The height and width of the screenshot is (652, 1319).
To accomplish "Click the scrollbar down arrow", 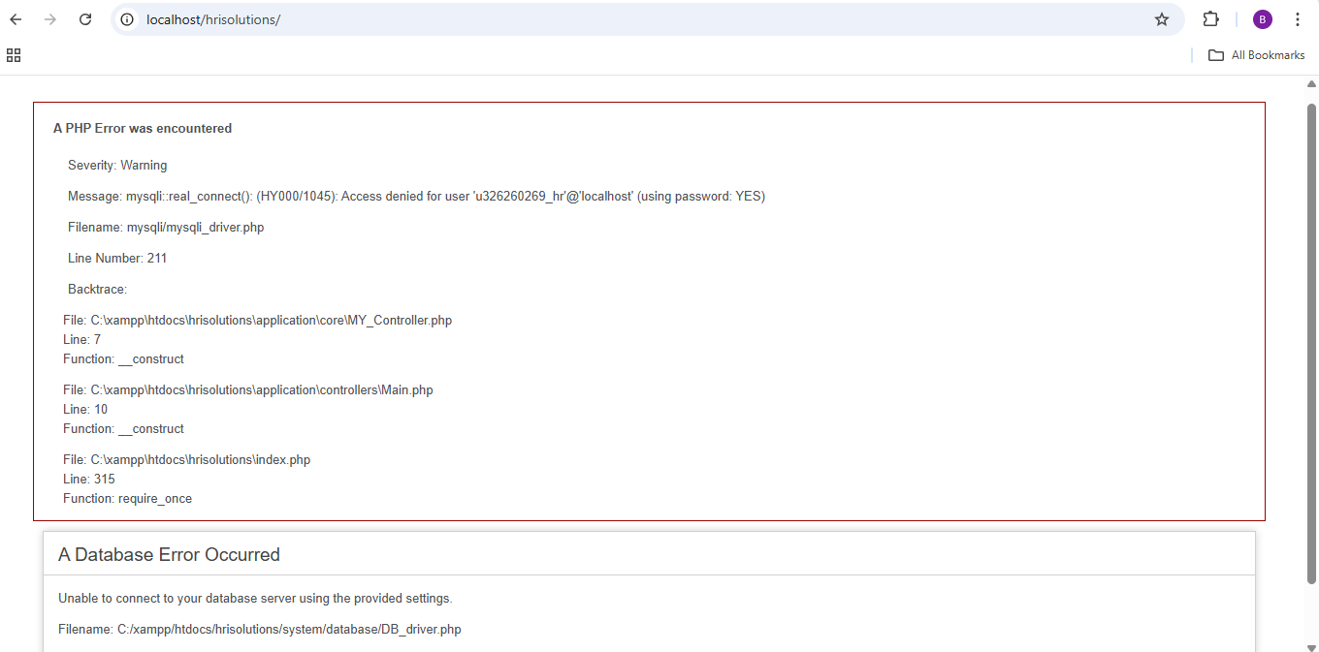I will coord(1312,646).
